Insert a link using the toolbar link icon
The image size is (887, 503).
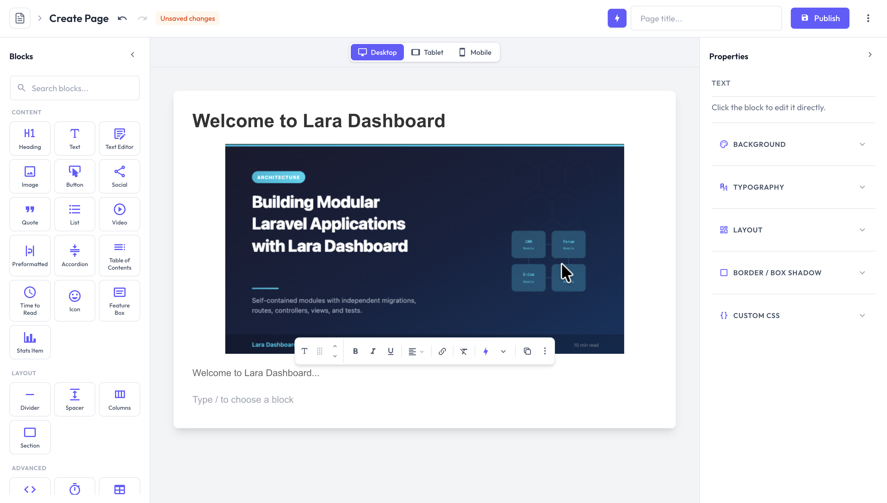442,351
